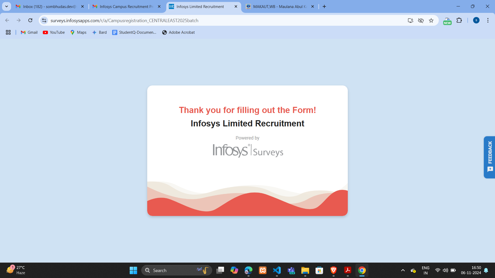Switch the ENG IN input language
The width and height of the screenshot is (495, 278).
426,270
